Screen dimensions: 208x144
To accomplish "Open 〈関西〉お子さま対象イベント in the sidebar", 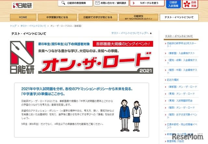I will 182,116.
